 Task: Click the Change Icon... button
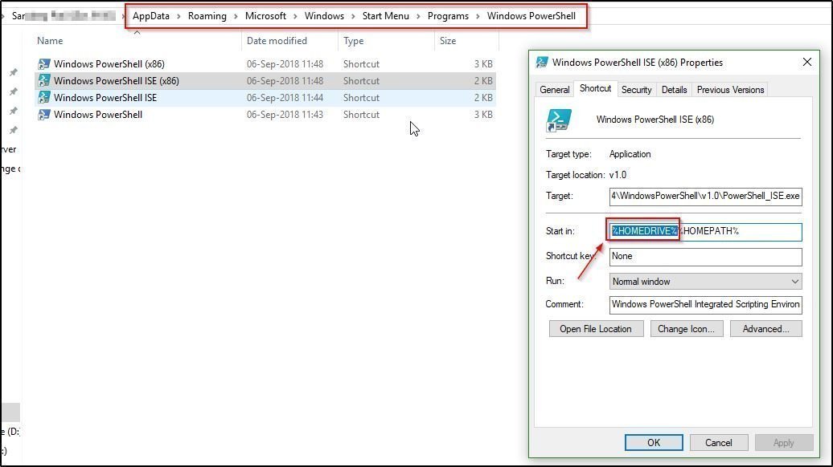coord(687,329)
